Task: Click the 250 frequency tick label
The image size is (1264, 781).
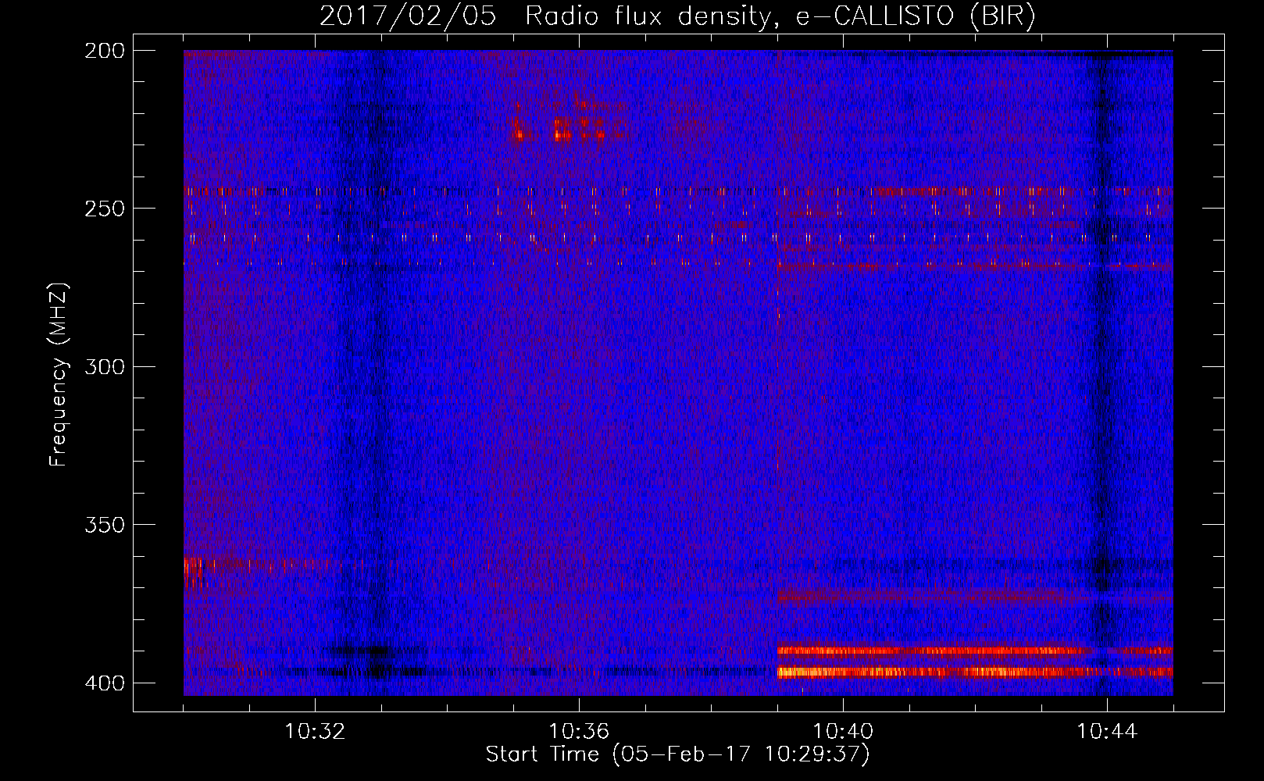Action: click(104, 209)
